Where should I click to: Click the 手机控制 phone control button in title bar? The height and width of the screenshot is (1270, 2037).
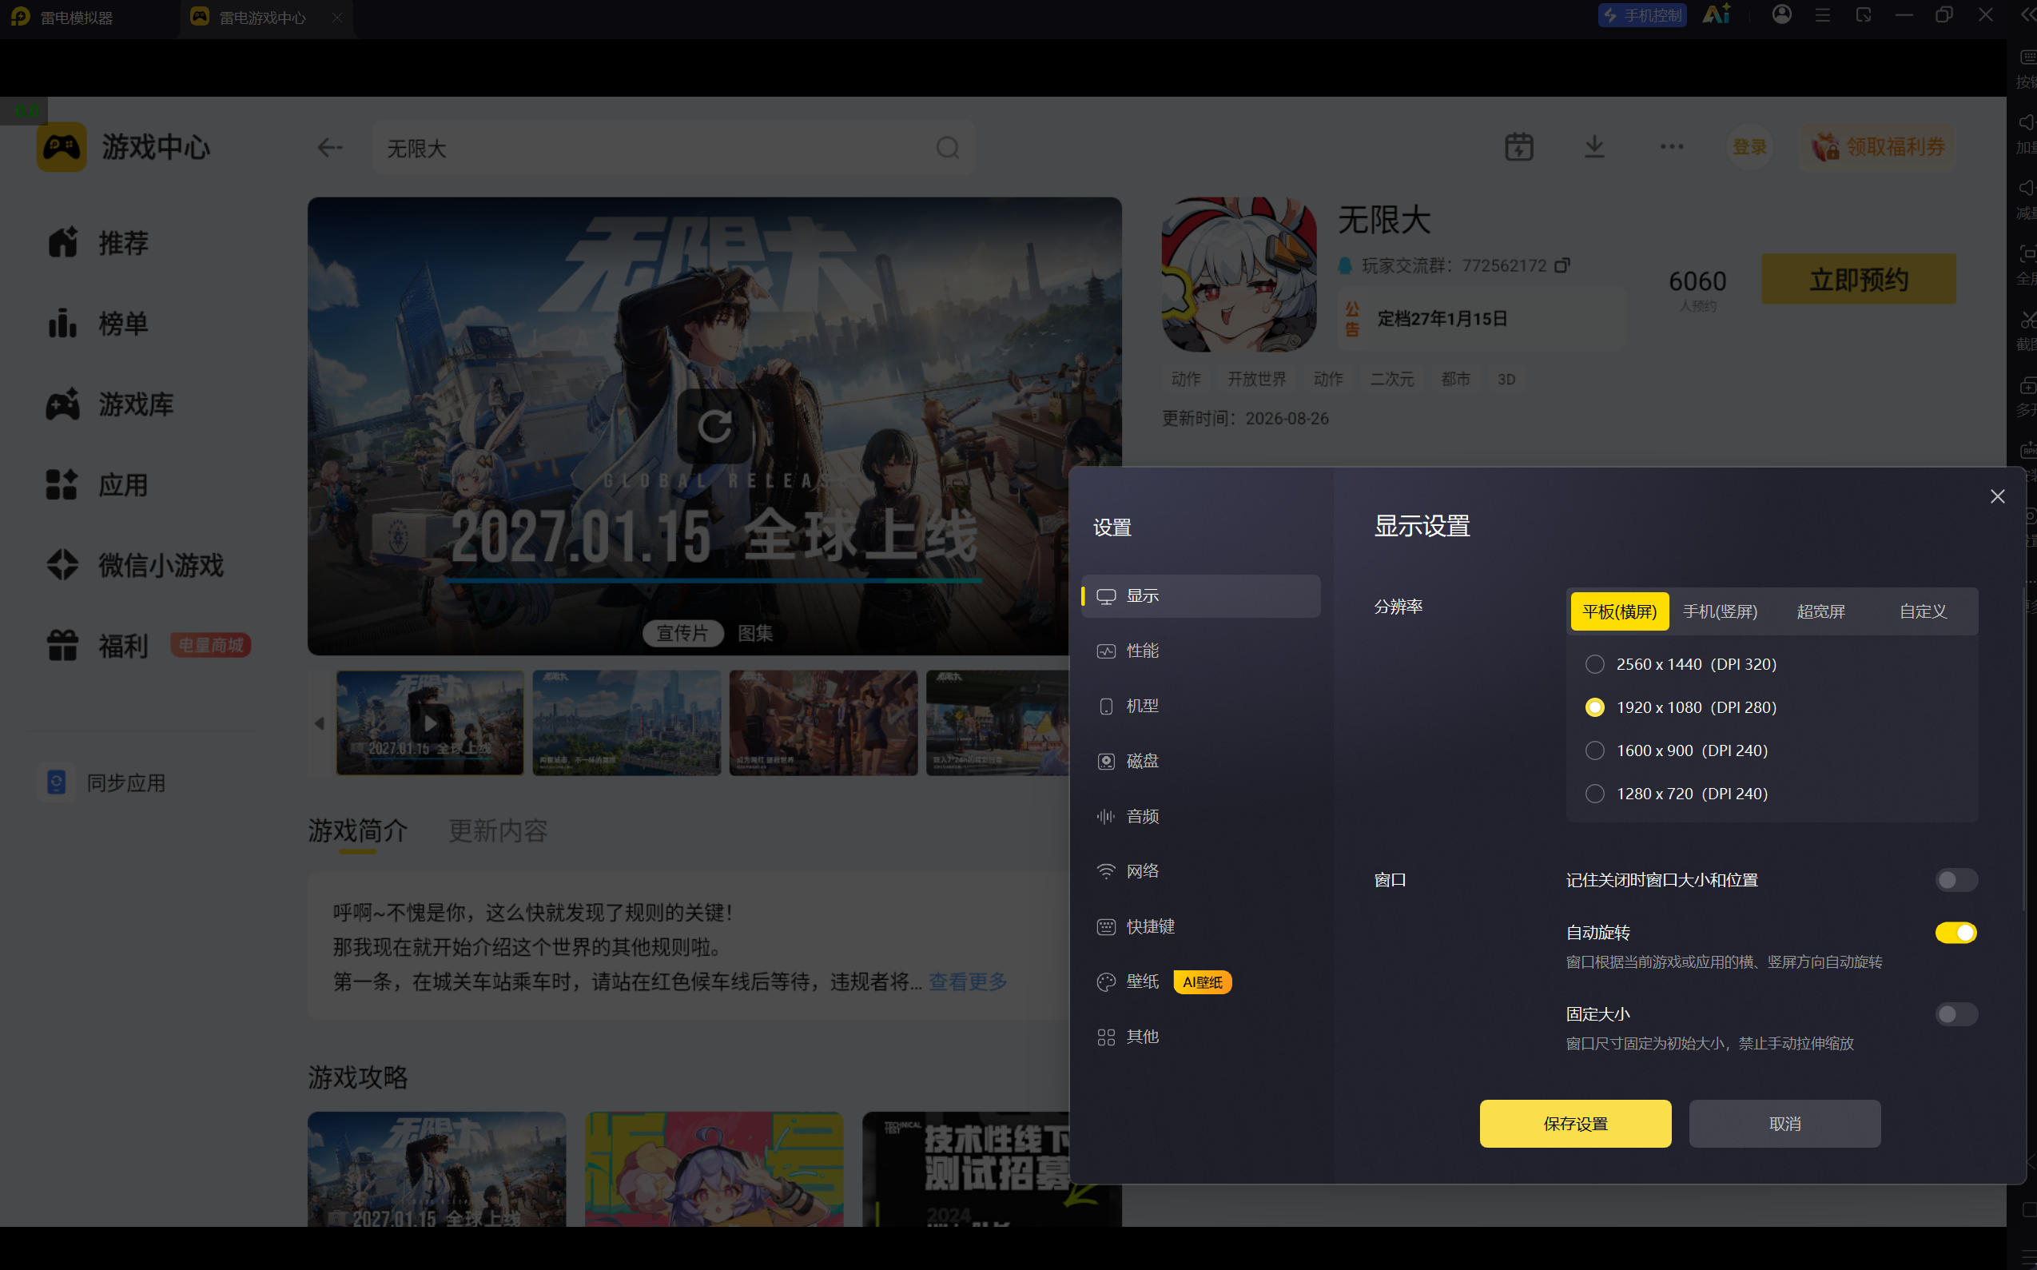point(1641,16)
